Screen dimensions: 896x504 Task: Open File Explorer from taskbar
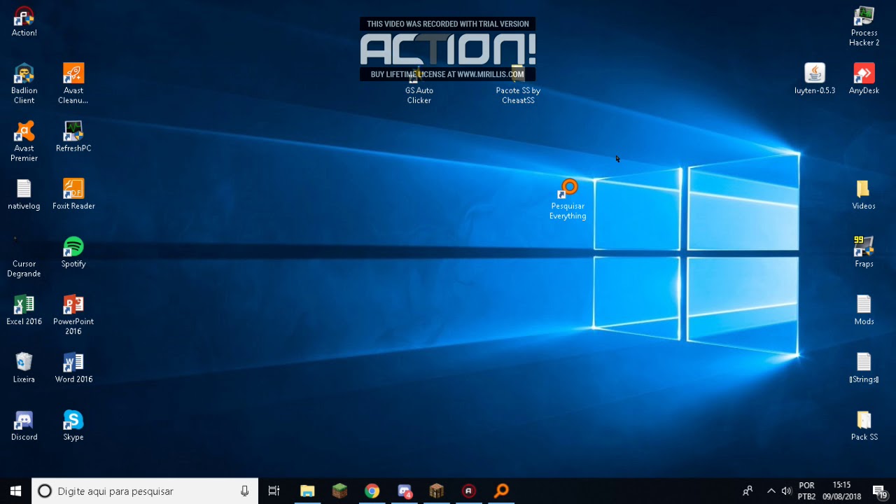pyautogui.click(x=307, y=491)
